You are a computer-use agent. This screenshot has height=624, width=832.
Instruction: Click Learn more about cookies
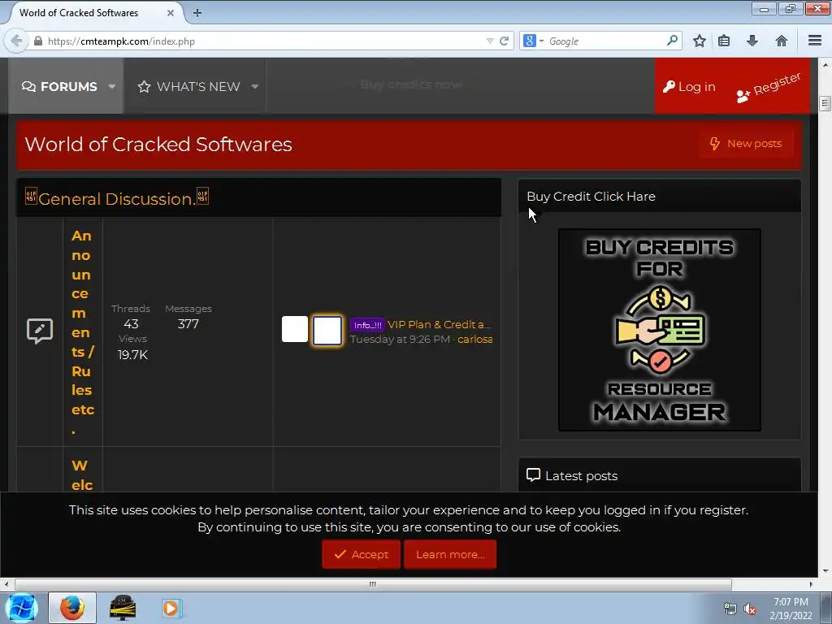coord(450,554)
